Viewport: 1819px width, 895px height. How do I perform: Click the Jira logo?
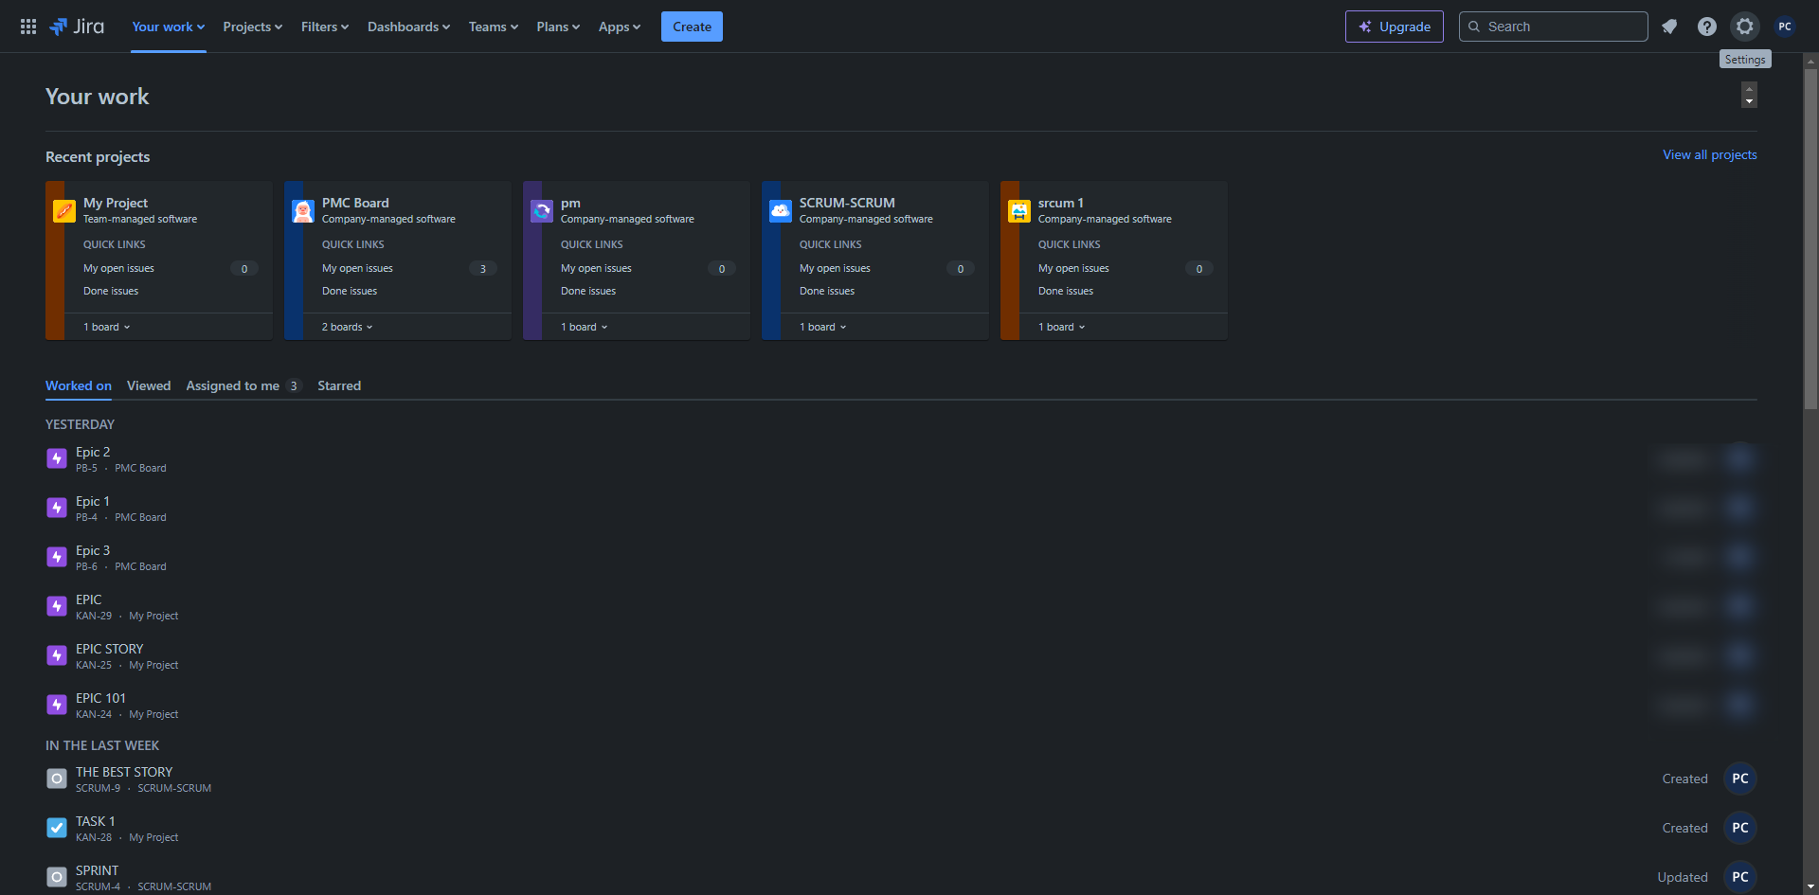tap(77, 27)
